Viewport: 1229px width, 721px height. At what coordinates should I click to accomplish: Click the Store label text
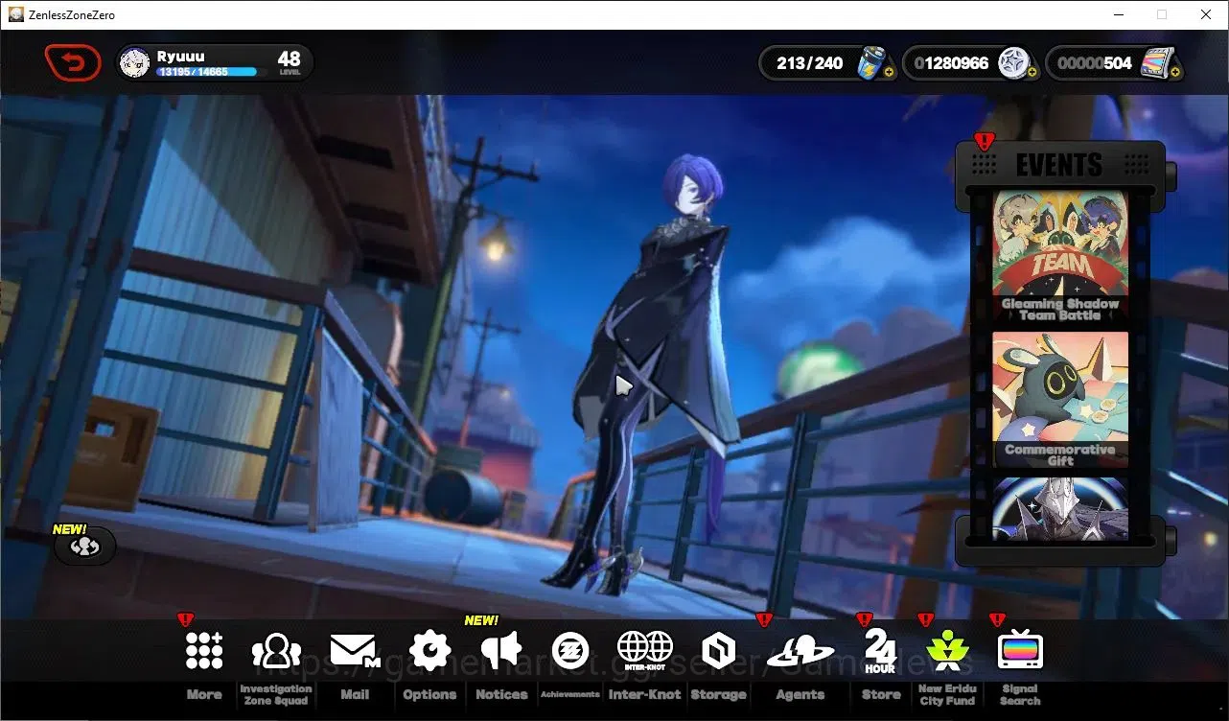click(x=881, y=695)
